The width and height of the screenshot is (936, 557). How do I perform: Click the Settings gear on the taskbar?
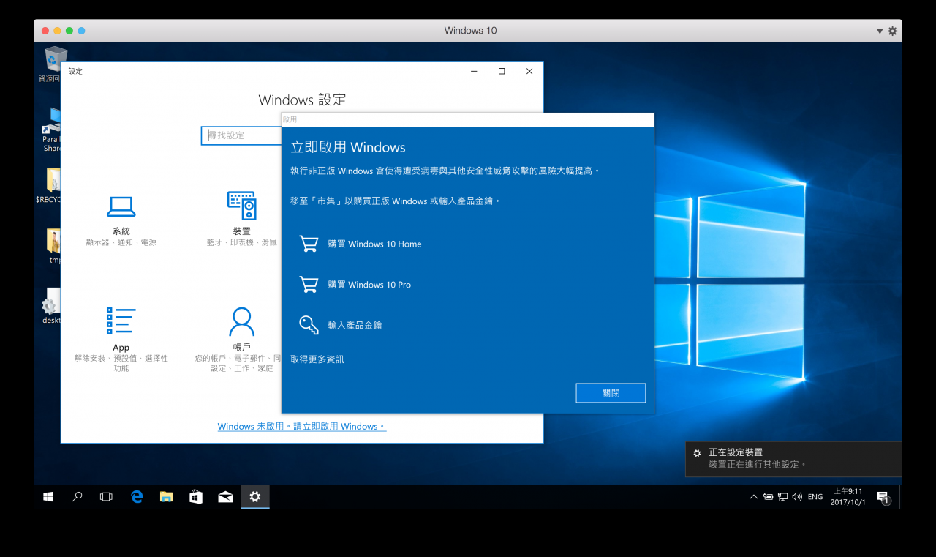click(x=254, y=497)
